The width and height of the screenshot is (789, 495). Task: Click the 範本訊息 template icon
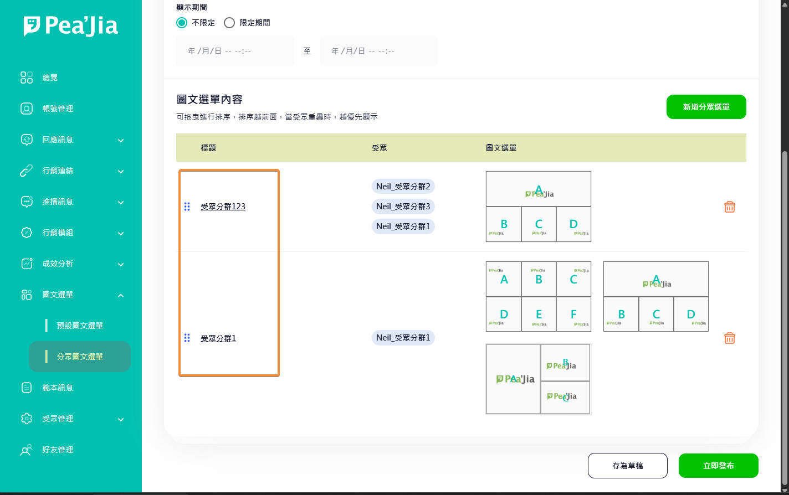pyautogui.click(x=27, y=388)
